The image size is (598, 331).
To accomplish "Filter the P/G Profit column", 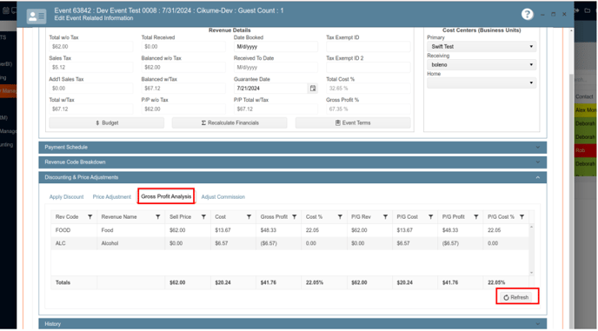I will click(476, 217).
